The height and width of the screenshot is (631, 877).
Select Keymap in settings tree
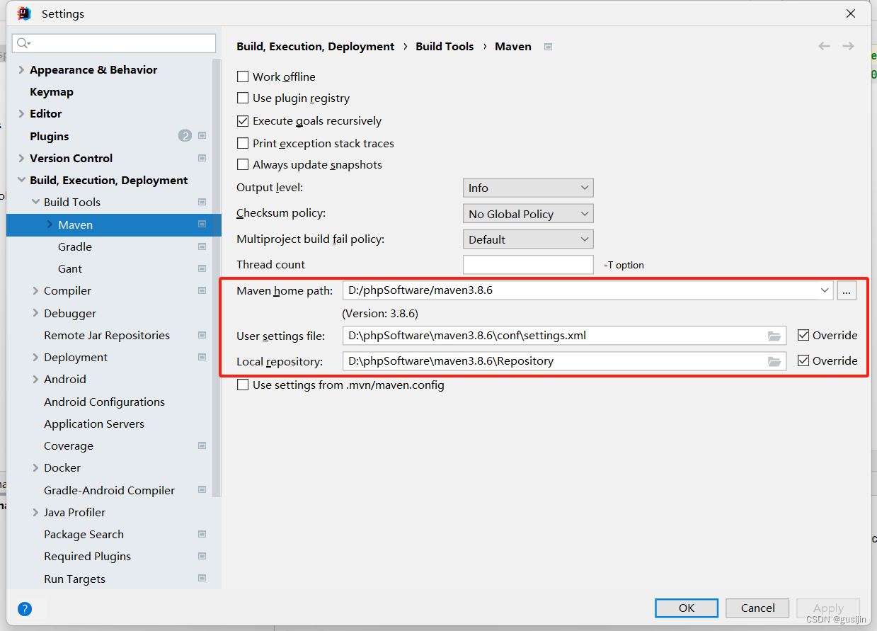tap(52, 91)
